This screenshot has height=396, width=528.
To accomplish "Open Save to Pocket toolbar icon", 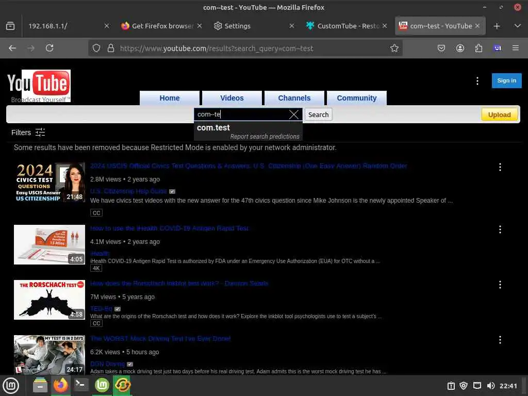I will pos(441,48).
